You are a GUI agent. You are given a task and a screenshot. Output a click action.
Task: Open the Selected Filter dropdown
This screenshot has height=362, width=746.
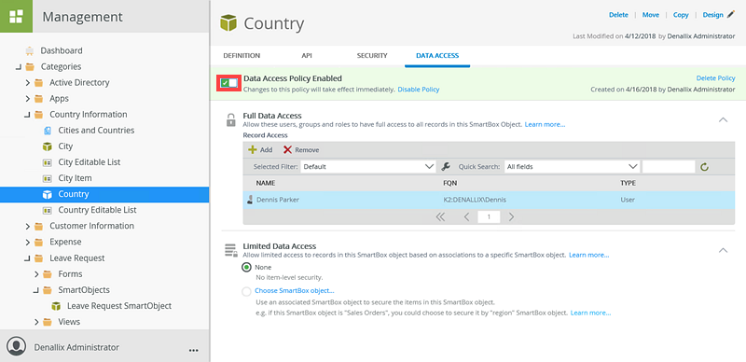(x=368, y=167)
